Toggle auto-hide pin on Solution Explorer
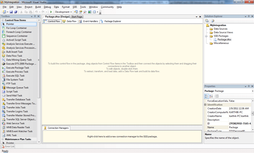The width and height of the screenshot is (254, 153). (x=249, y=16)
